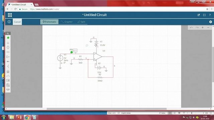Viewport: 214px width, 120px height.
Task: Click the 10kΩ value label
Action: pyautogui.click(x=100, y=81)
